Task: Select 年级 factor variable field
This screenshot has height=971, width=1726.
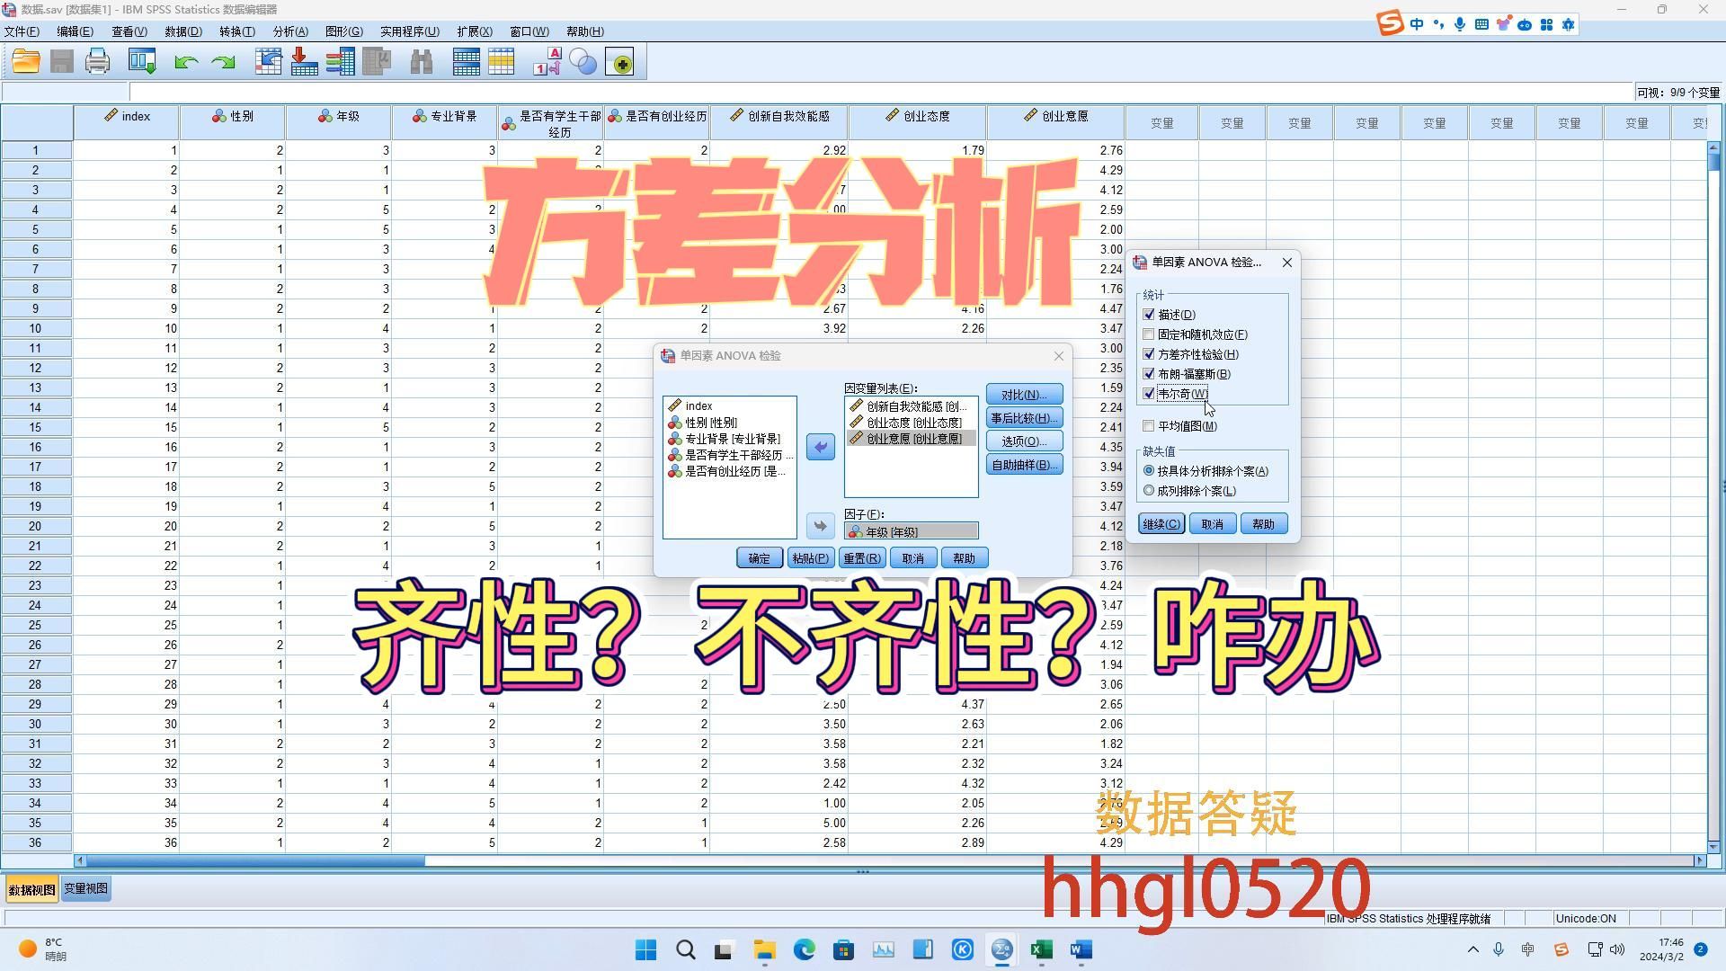Action: pos(911,531)
